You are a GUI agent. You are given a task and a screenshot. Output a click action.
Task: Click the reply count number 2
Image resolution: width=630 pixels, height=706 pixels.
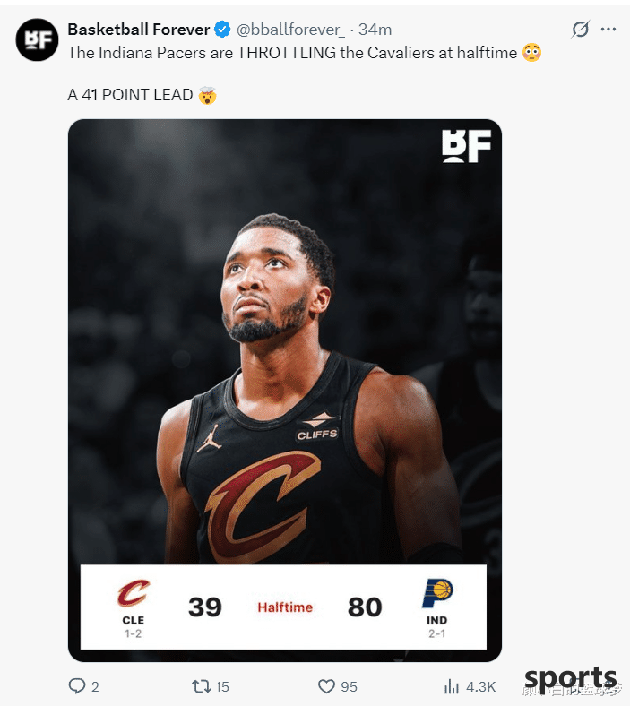pyautogui.click(x=95, y=687)
